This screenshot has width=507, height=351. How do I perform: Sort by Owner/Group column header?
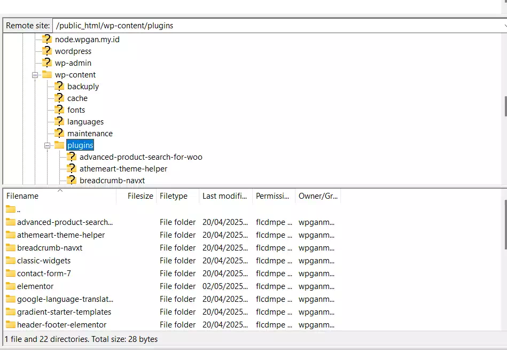coord(318,196)
